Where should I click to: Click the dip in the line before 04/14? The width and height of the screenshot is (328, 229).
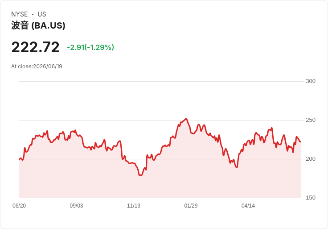pyautogui.click(x=237, y=167)
